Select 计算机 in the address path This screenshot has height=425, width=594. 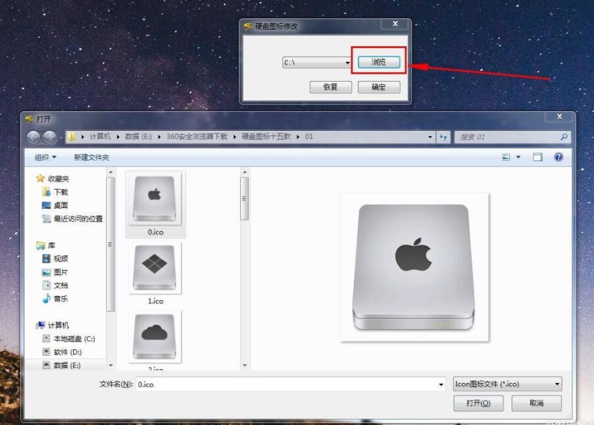(100, 136)
